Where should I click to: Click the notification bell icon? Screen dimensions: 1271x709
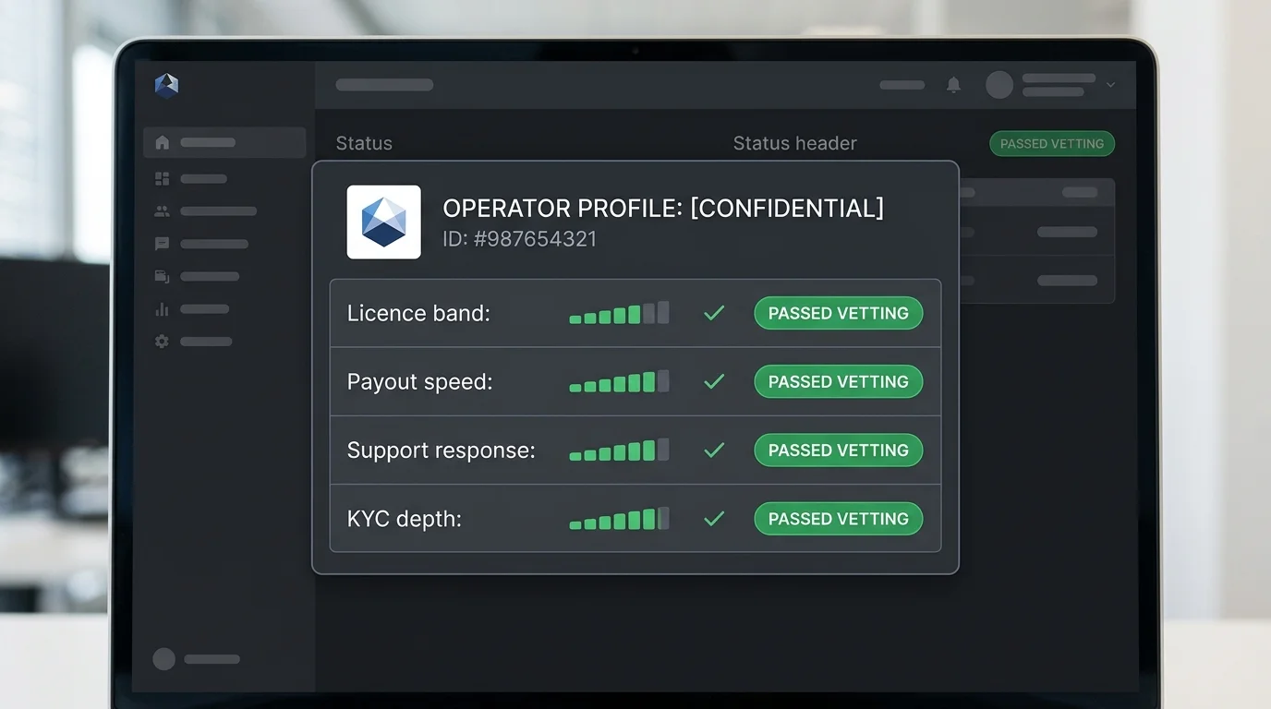[x=954, y=85]
